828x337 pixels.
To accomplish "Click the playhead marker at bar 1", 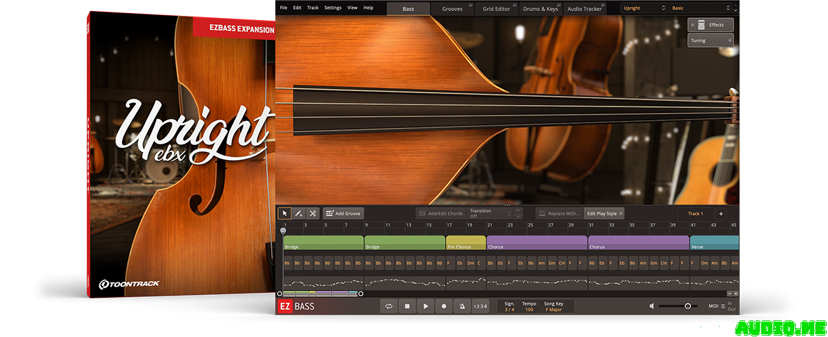I will 283,231.
